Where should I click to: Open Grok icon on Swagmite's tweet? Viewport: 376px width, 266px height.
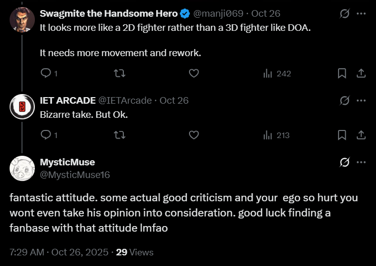(345, 14)
